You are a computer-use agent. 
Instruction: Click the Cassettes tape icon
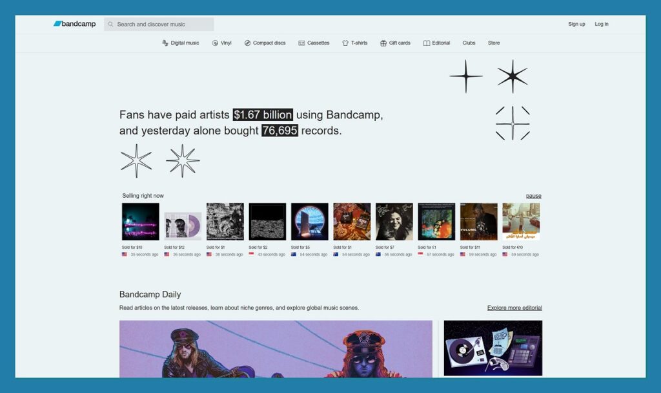301,43
